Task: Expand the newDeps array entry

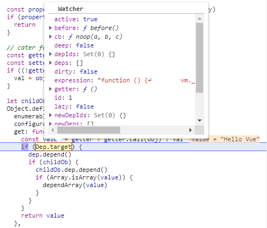Action: pos(51,124)
